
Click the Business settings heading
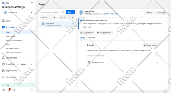coord(13,7)
